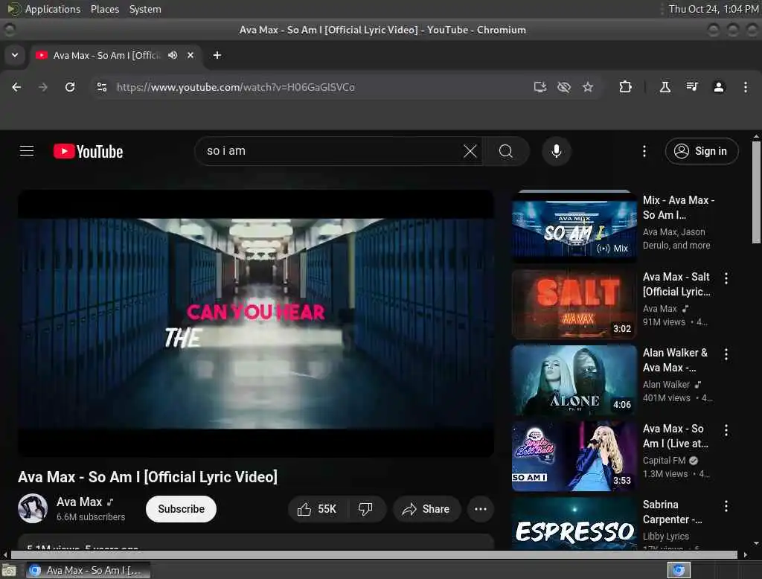Click 'Libby Lyrics' channel name
The image size is (762, 579).
tap(665, 537)
